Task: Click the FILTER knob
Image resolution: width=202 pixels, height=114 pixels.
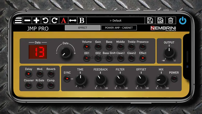Action: pyautogui.click(x=120, y=79)
